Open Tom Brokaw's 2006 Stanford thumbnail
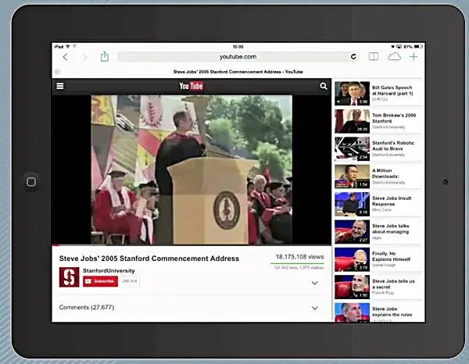This screenshot has width=469, height=364. pos(352,121)
